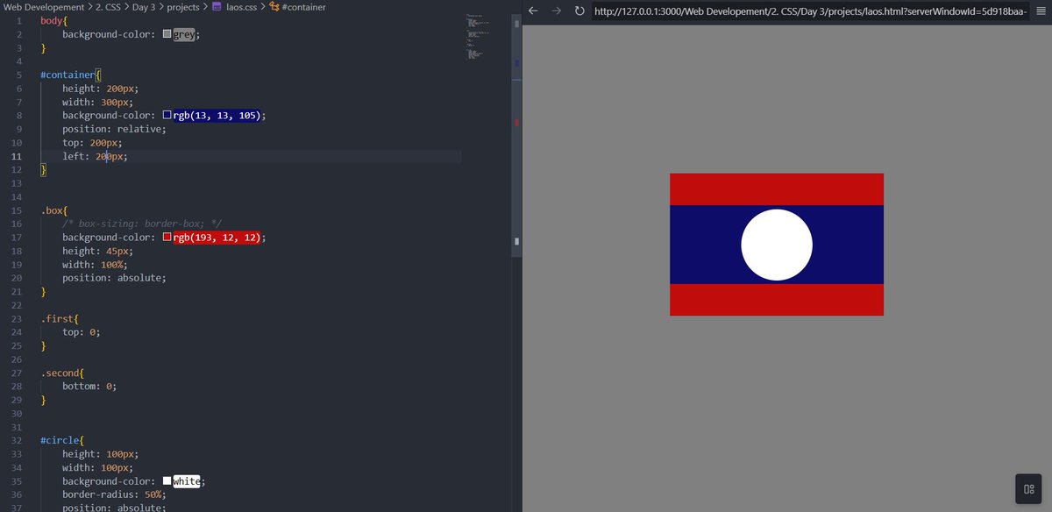This screenshot has height=512, width=1052.
Task: Click the top red stripe of the flag
Action: tap(777, 189)
